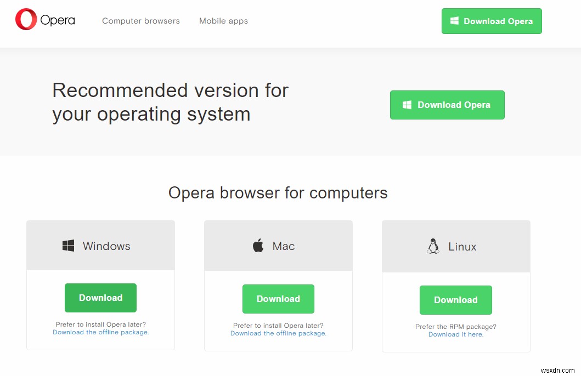The height and width of the screenshot is (376, 581).
Task: Click the Mac label in the middle card
Action: (x=284, y=246)
